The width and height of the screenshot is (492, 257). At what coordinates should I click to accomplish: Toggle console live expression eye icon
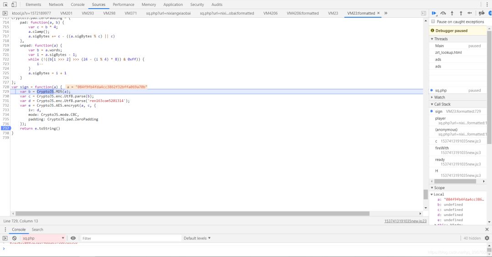click(73, 238)
